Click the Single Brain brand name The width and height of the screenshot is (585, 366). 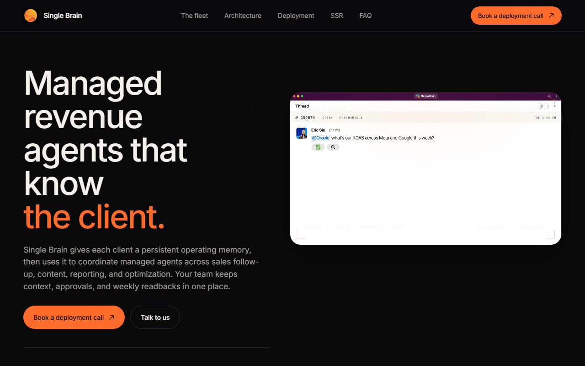point(63,16)
